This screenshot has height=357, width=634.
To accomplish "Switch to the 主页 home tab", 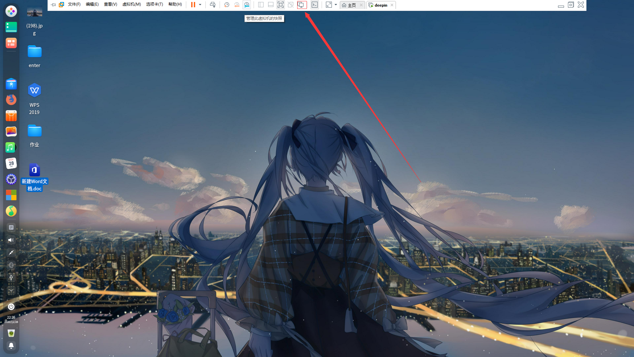I will 349,5.
